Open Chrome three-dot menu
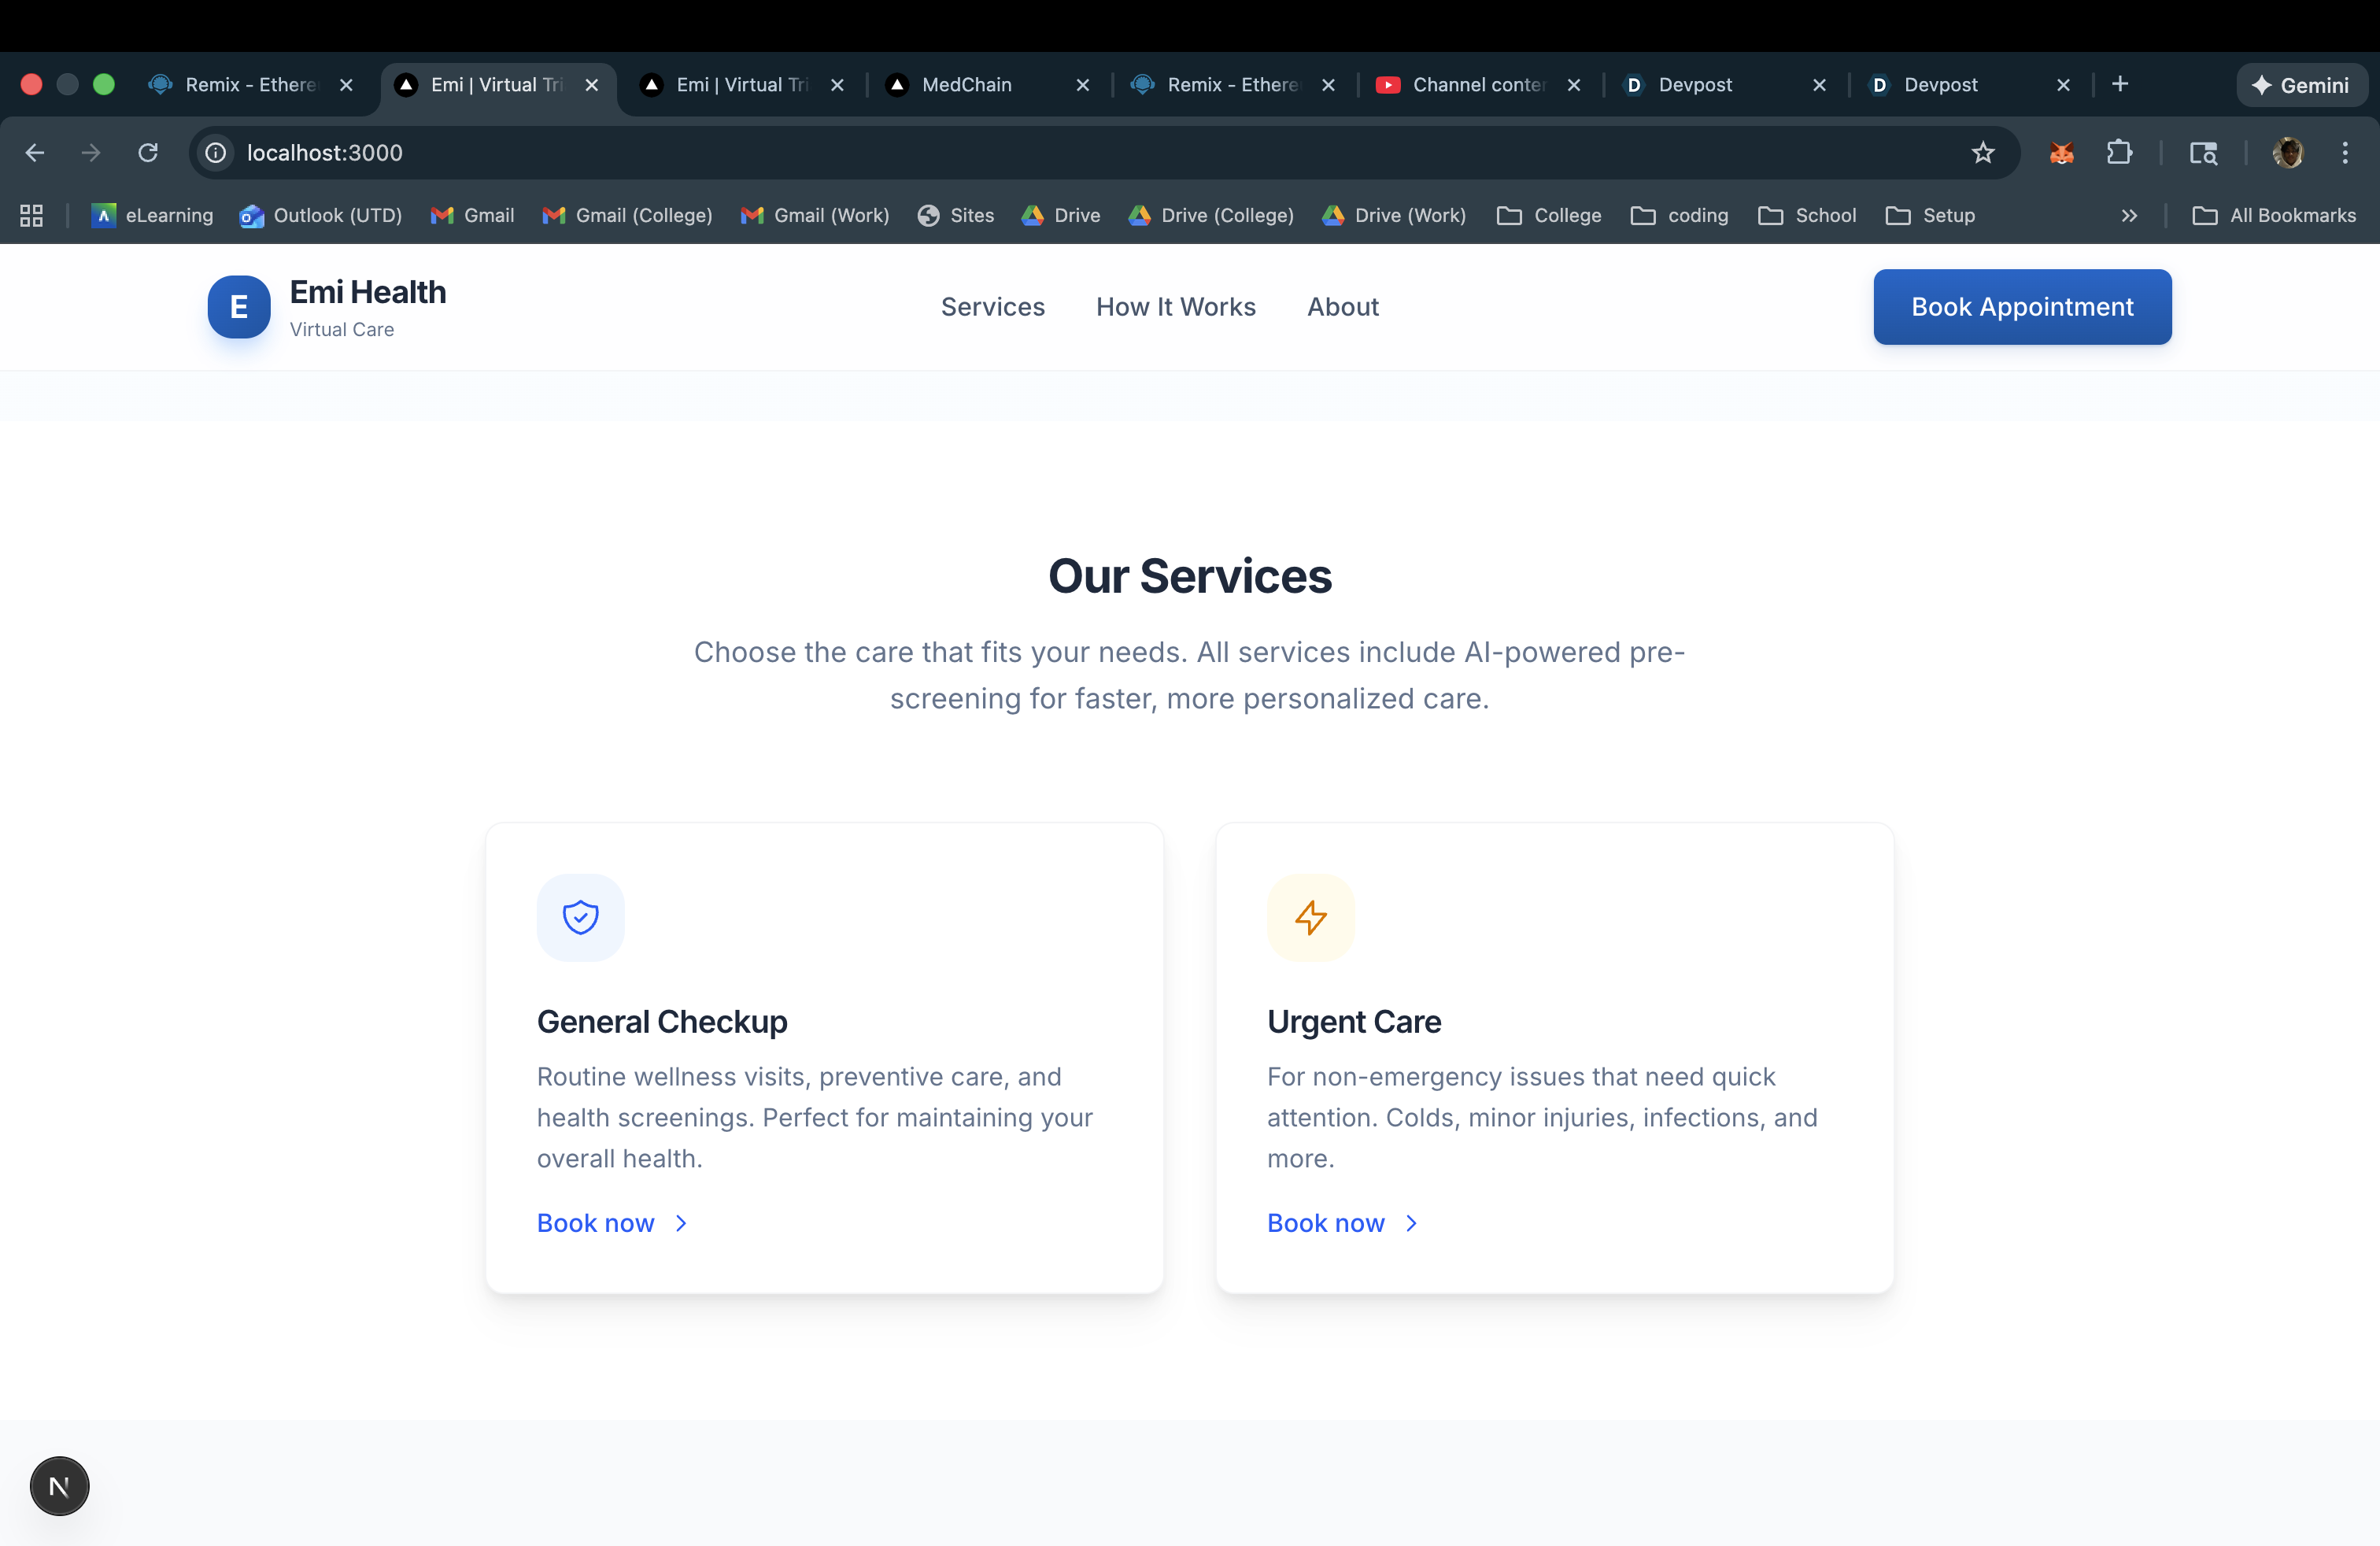Viewport: 2380px width, 1546px height. (x=2344, y=153)
